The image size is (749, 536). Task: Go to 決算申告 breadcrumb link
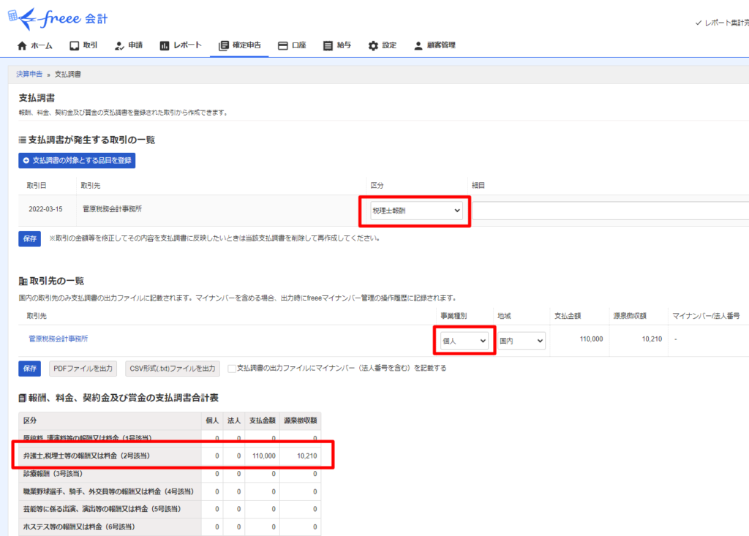29,75
